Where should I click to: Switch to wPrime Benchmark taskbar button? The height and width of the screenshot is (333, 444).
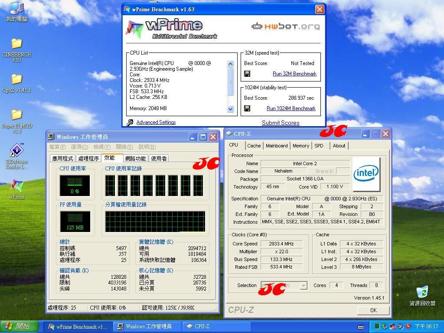(x=78, y=326)
